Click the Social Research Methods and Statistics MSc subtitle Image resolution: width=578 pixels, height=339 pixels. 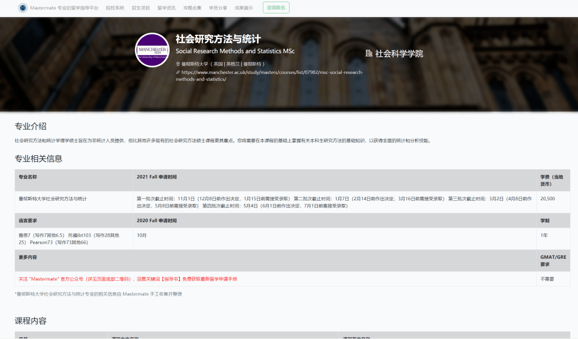click(x=235, y=51)
